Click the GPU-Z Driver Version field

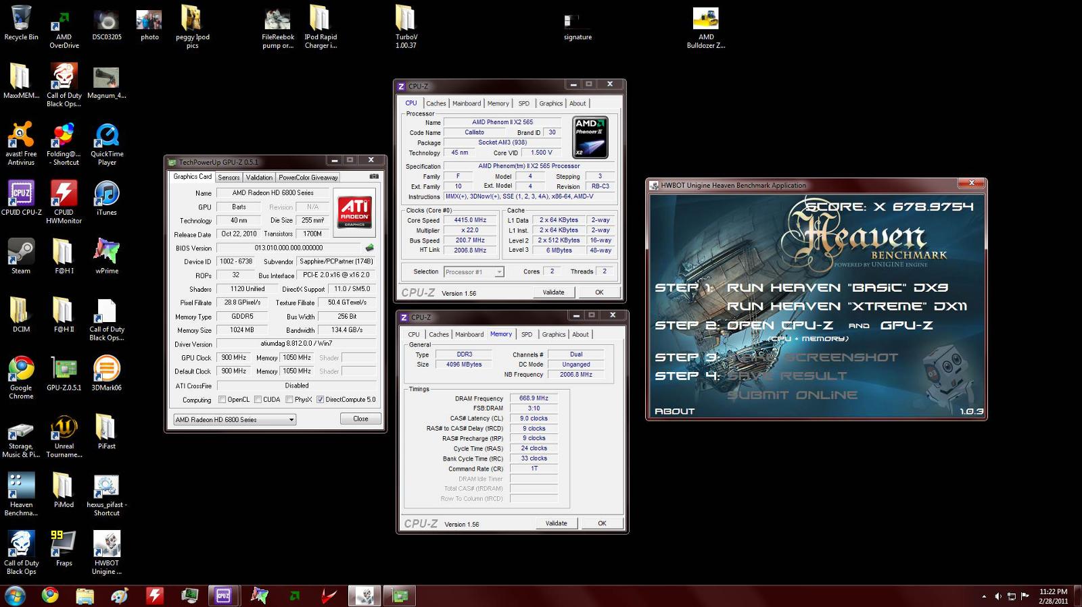point(296,344)
